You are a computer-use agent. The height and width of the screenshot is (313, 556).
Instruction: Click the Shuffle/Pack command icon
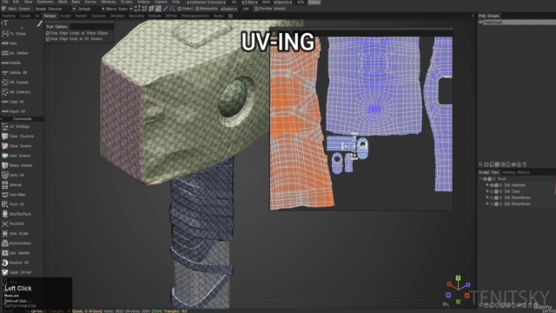pyautogui.click(x=4, y=214)
